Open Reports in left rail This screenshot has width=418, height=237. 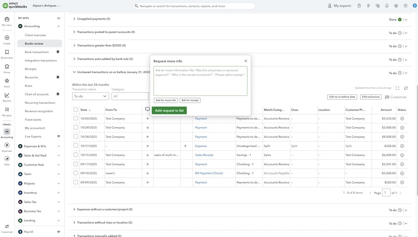tap(7, 97)
